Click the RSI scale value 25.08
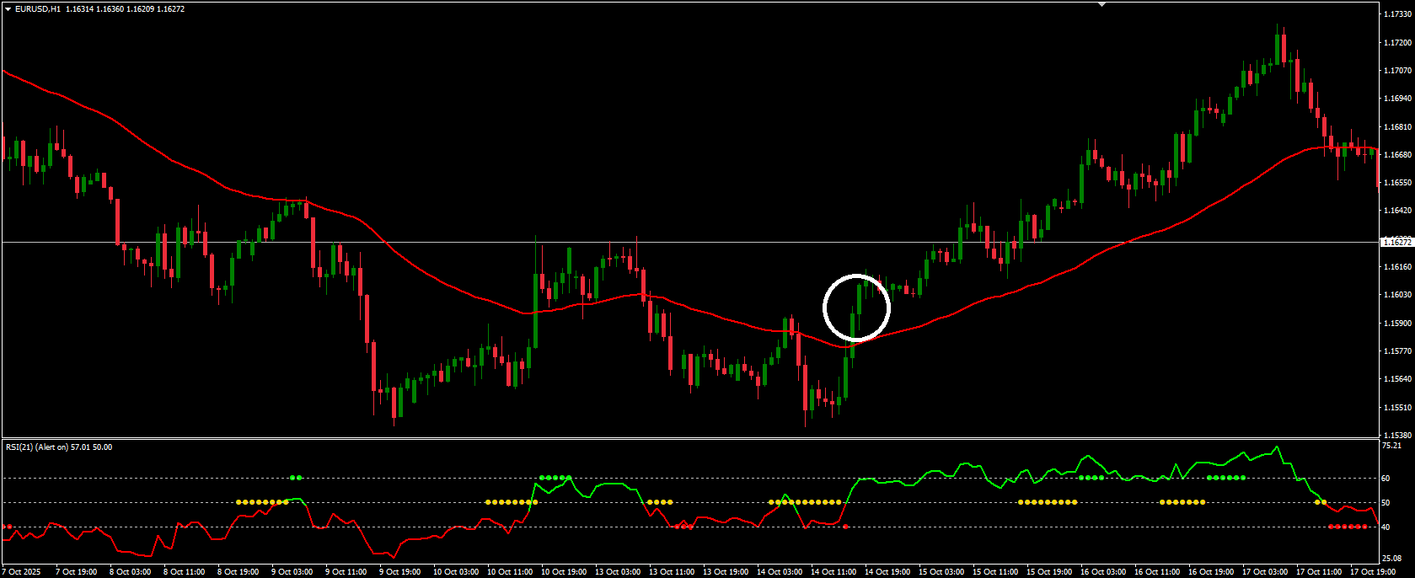Image resolution: width=1415 pixels, height=578 pixels. (1391, 558)
